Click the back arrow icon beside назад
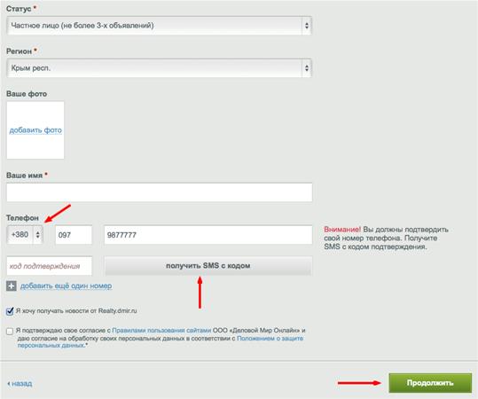The height and width of the screenshot is (399, 478). (9, 383)
